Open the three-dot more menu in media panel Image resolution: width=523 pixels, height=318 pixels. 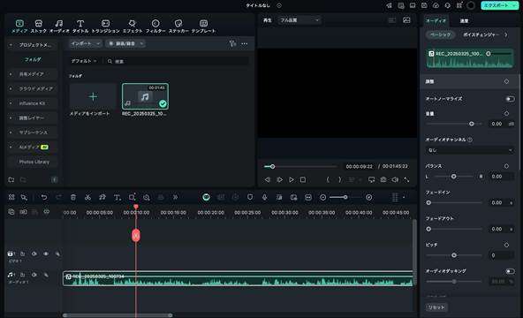pyautogui.click(x=245, y=43)
